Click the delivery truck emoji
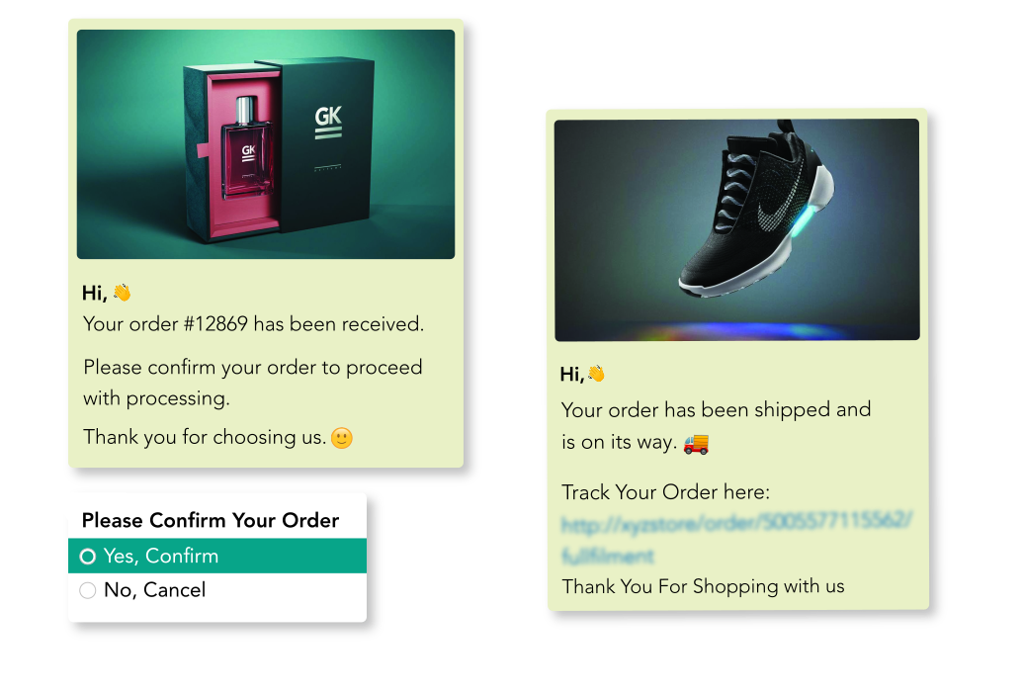The image size is (1023, 694). (696, 444)
